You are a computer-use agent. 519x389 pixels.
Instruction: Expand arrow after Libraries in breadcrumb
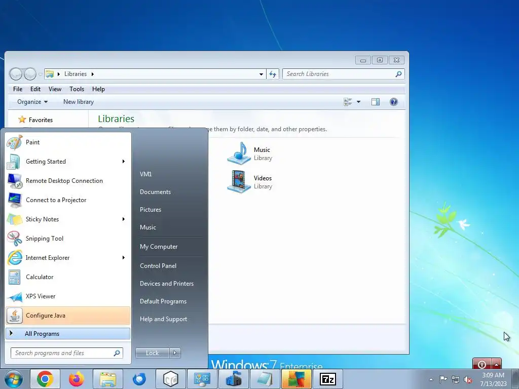click(x=93, y=74)
